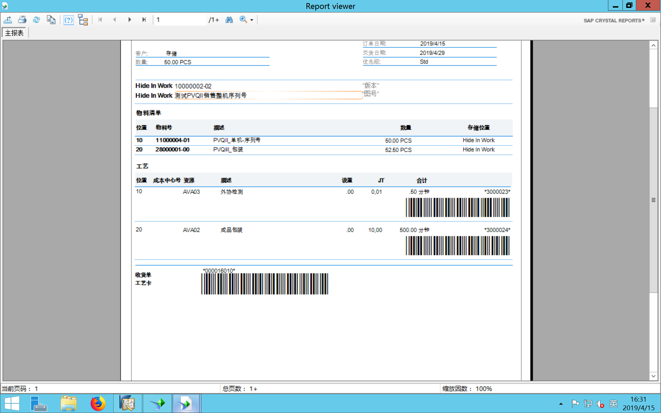Go to the previous page
Viewport: 661px width, 413px height.
tap(115, 20)
